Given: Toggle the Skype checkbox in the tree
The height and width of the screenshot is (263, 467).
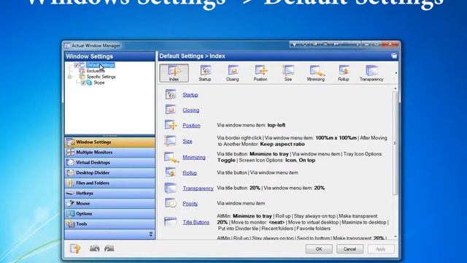Looking at the screenshot, I should pyautogui.click(x=83, y=83).
